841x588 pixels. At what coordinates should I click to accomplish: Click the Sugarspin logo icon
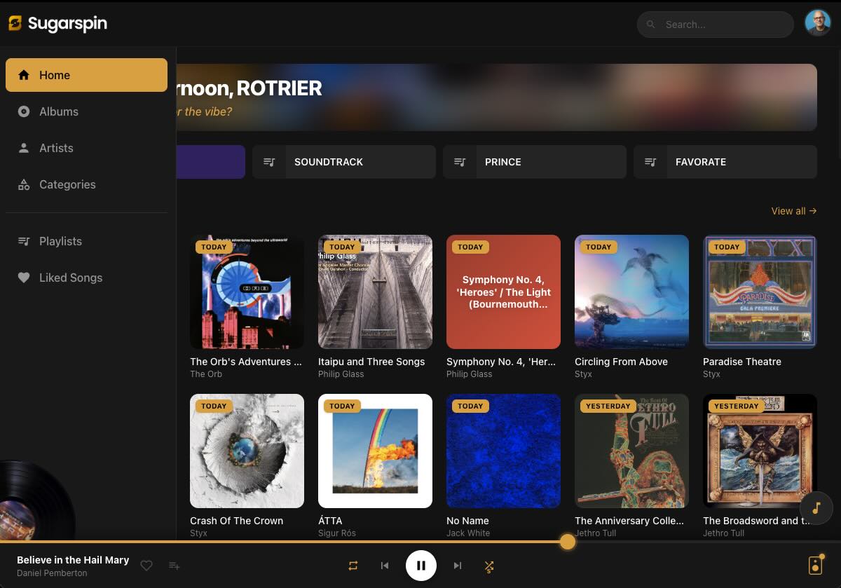[15, 24]
